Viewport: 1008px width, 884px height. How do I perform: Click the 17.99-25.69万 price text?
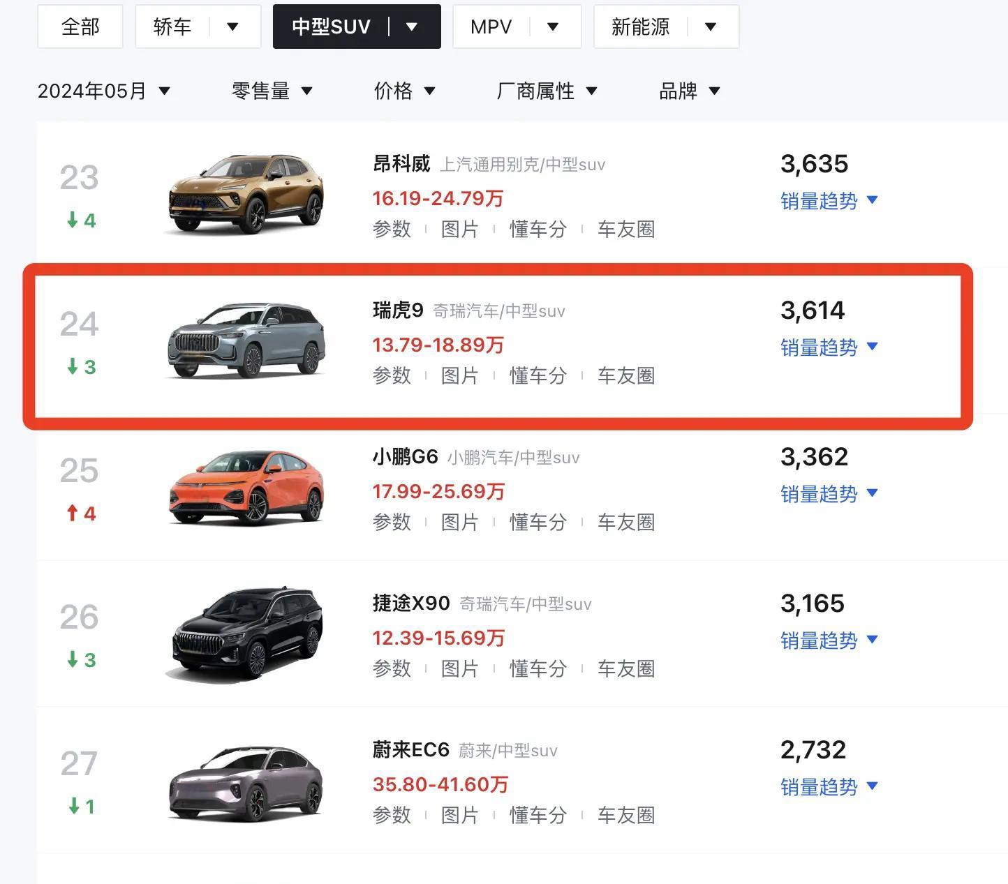click(438, 492)
